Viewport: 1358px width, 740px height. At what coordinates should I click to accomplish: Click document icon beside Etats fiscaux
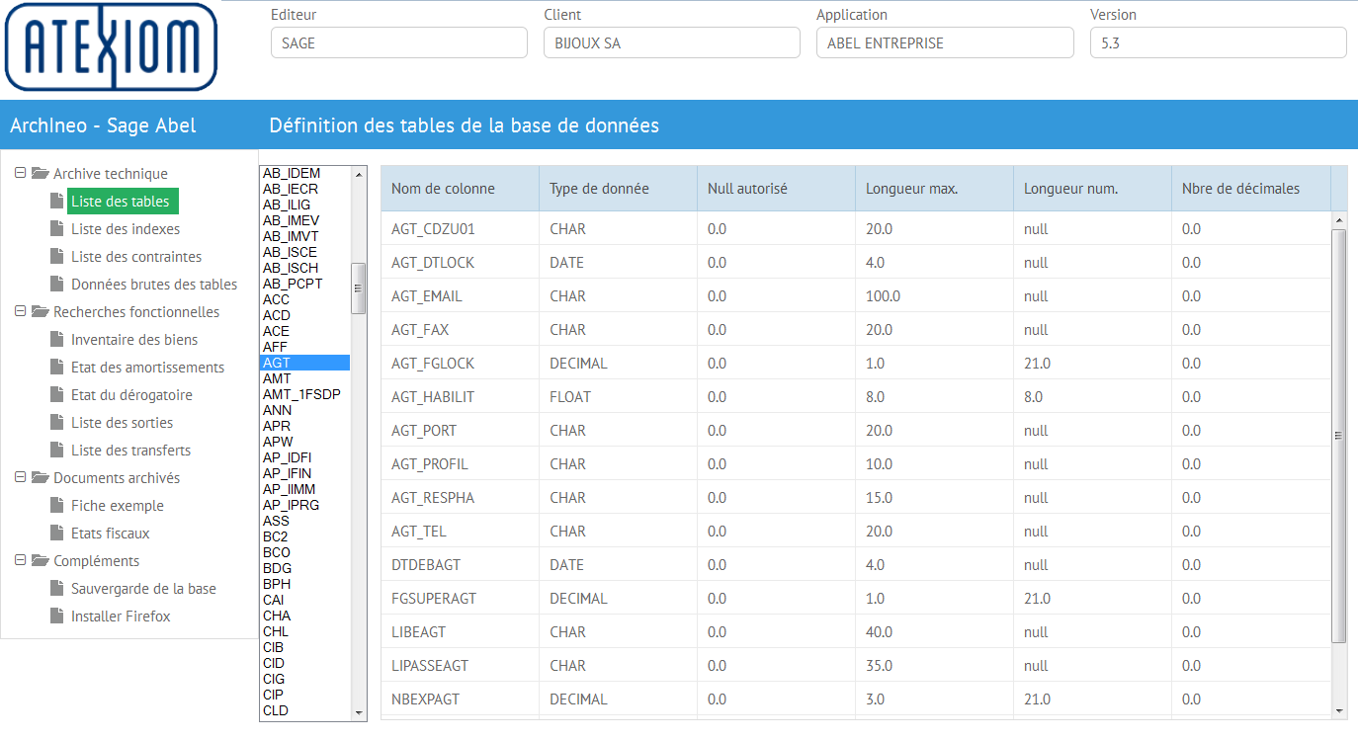56,533
